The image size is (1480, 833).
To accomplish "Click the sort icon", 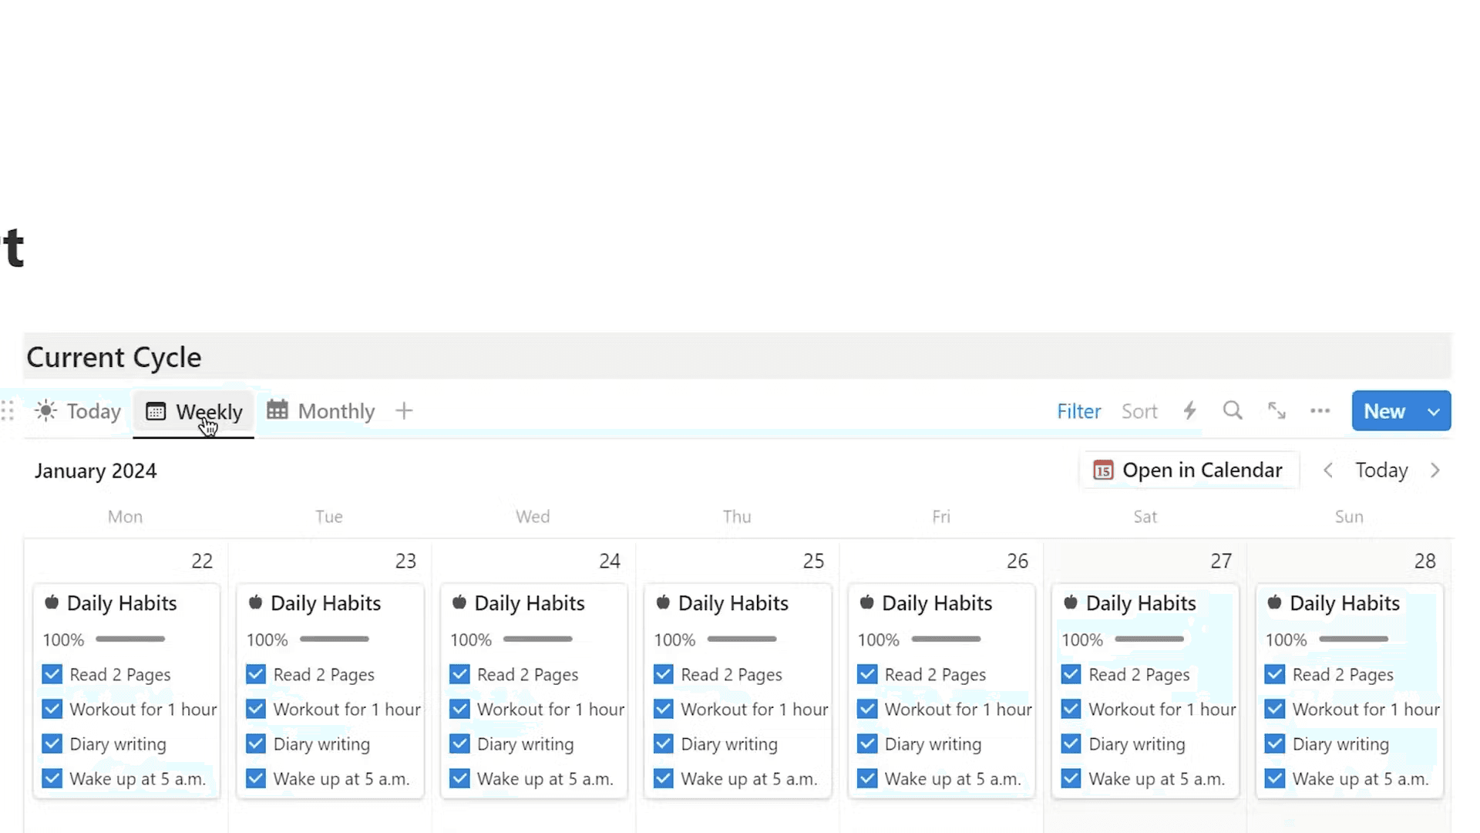I will (x=1139, y=411).
